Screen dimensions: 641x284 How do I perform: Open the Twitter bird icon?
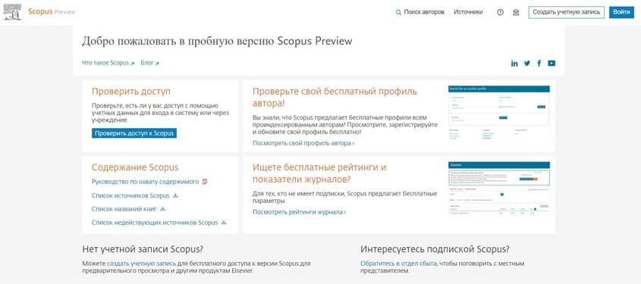pyautogui.click(x=527, y=64)
